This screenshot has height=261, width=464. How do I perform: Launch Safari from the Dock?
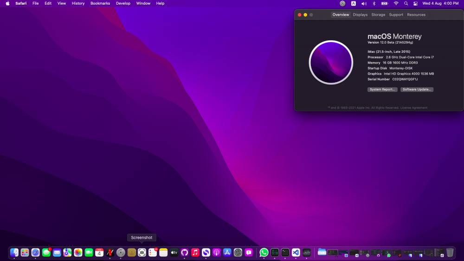pos(36,253)
